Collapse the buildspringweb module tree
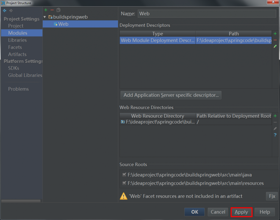The width and height of the screenshot is (280, 220). click(x=45, y=17)
